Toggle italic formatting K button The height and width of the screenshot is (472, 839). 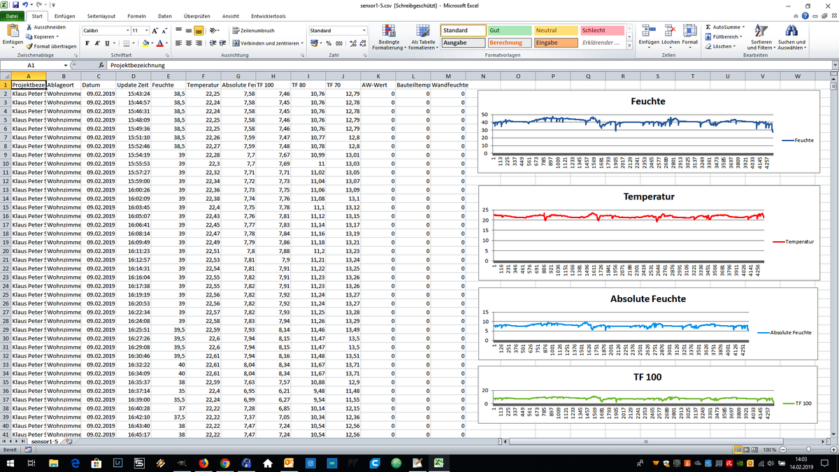click(x=98, y=43)
